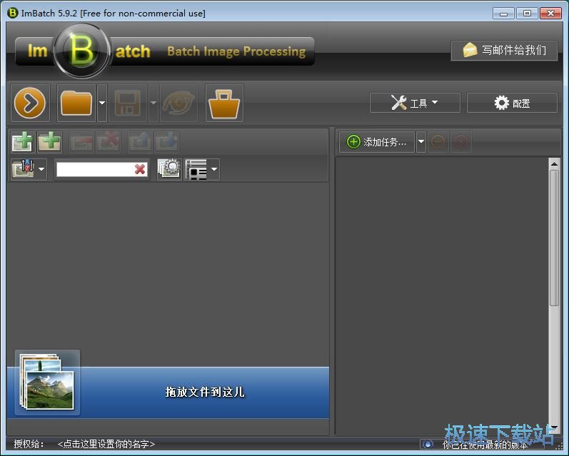
Task: Click the ImBatch logo B emblem
Action: click(x=82, y=51)
